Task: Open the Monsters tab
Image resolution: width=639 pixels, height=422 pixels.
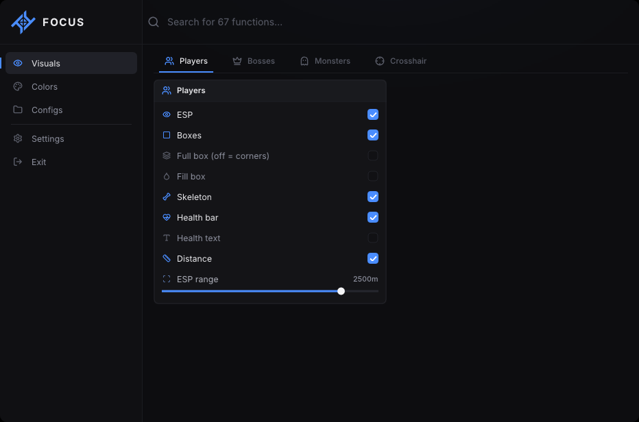Action: [325, 61]
